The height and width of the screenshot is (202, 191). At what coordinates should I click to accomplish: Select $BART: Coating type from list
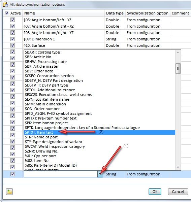tap(99, 52)
